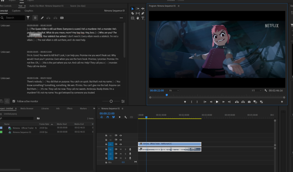Open the Fit zoom level dropdown
This screenshot has width=293, height=172.
tap(174, 91)
